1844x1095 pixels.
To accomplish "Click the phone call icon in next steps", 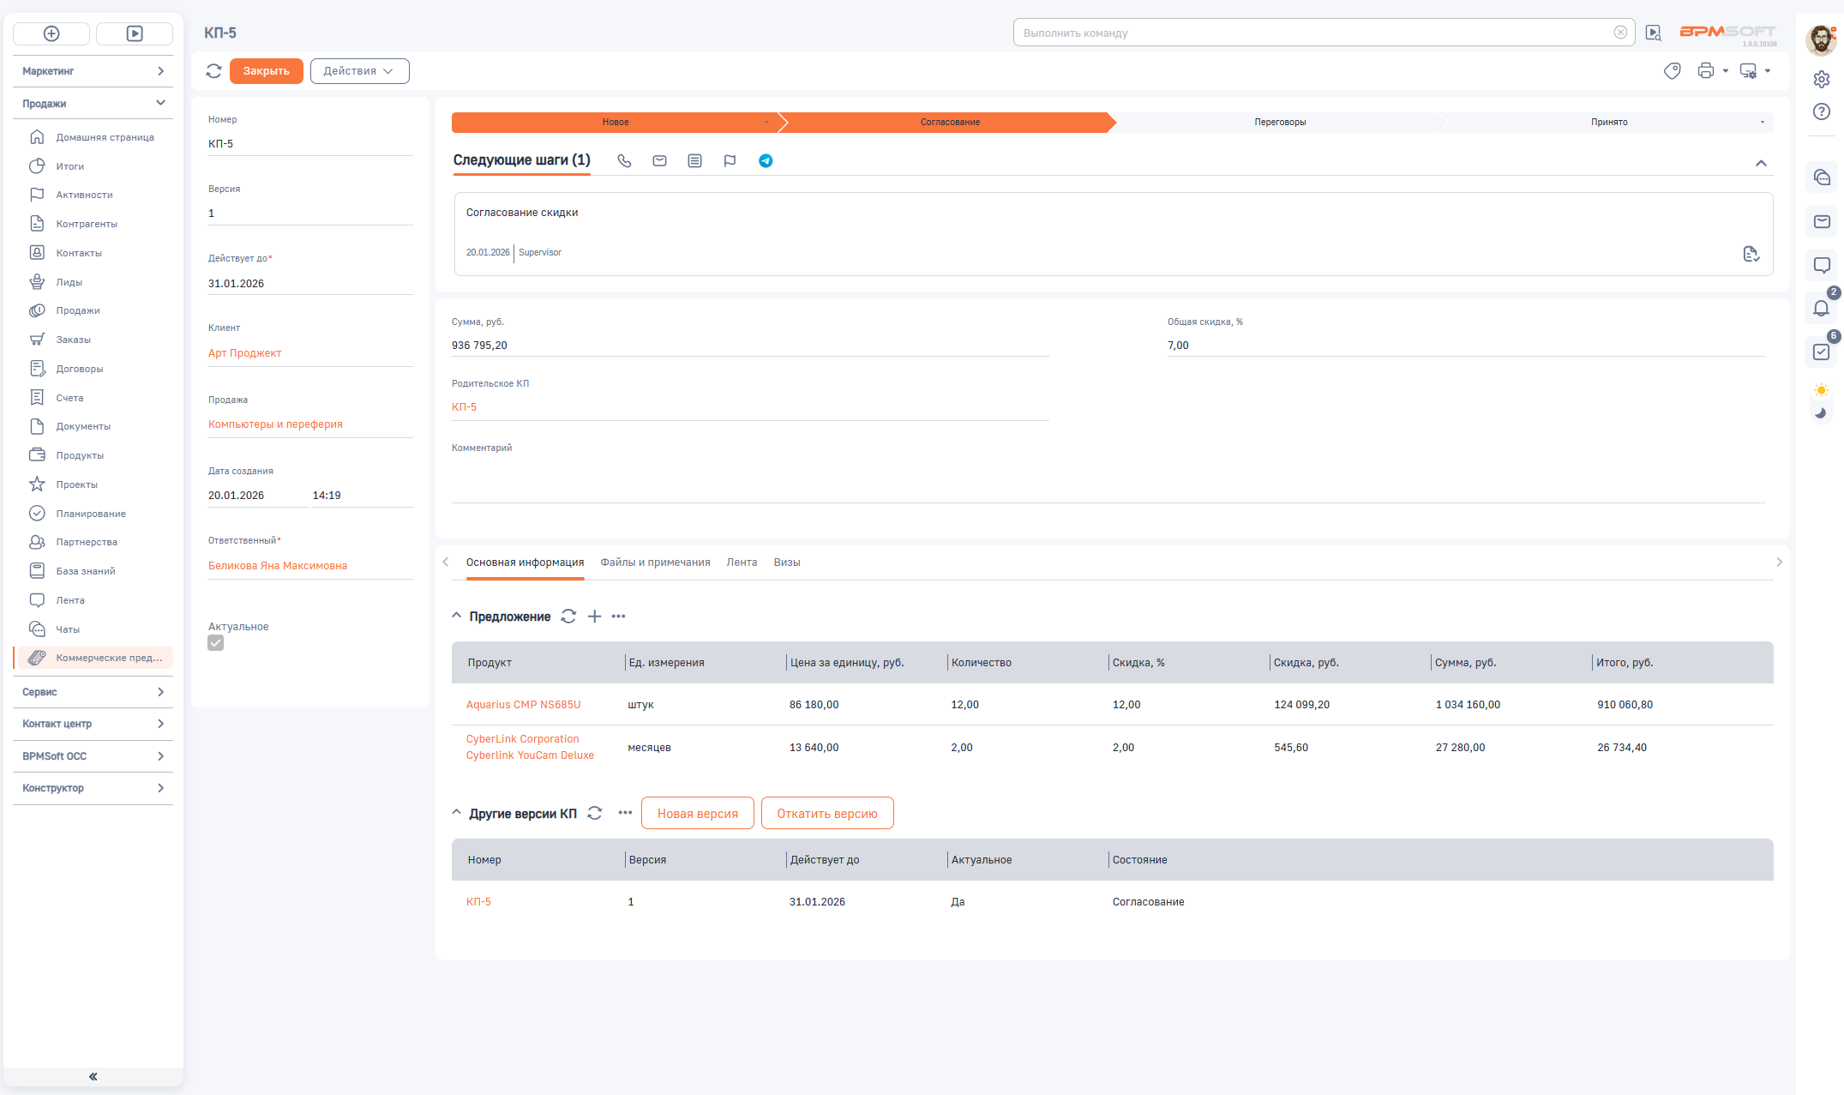I will coord(624,161).
